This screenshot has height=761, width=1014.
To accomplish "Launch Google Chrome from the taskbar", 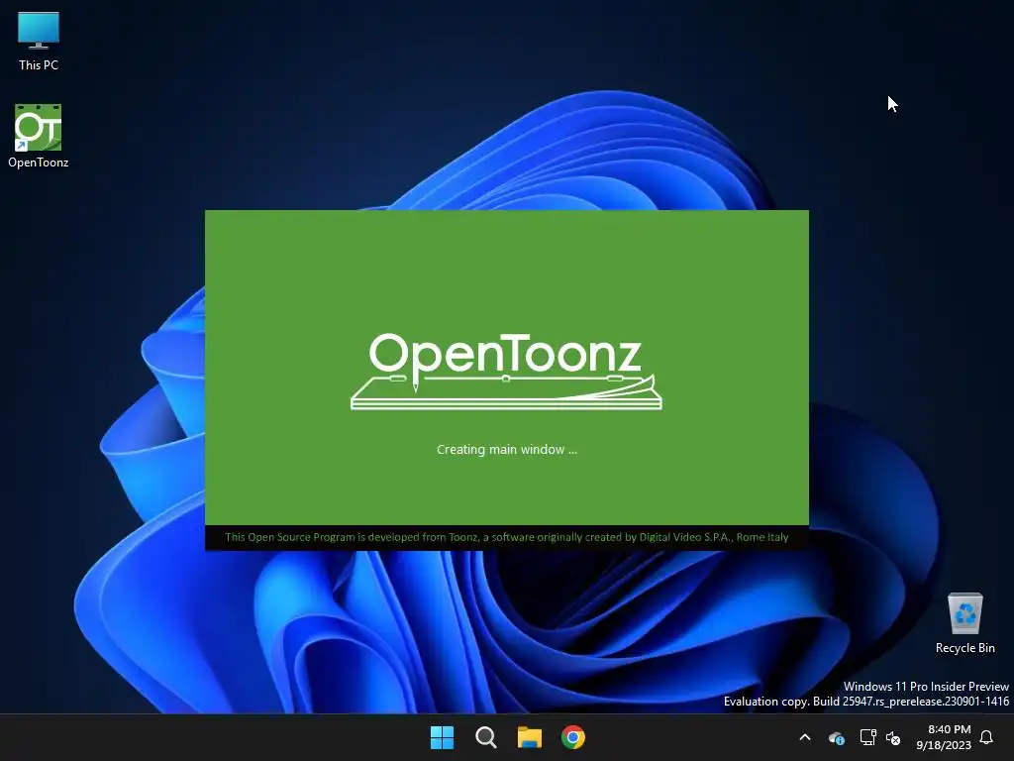I will coord(573,737).
